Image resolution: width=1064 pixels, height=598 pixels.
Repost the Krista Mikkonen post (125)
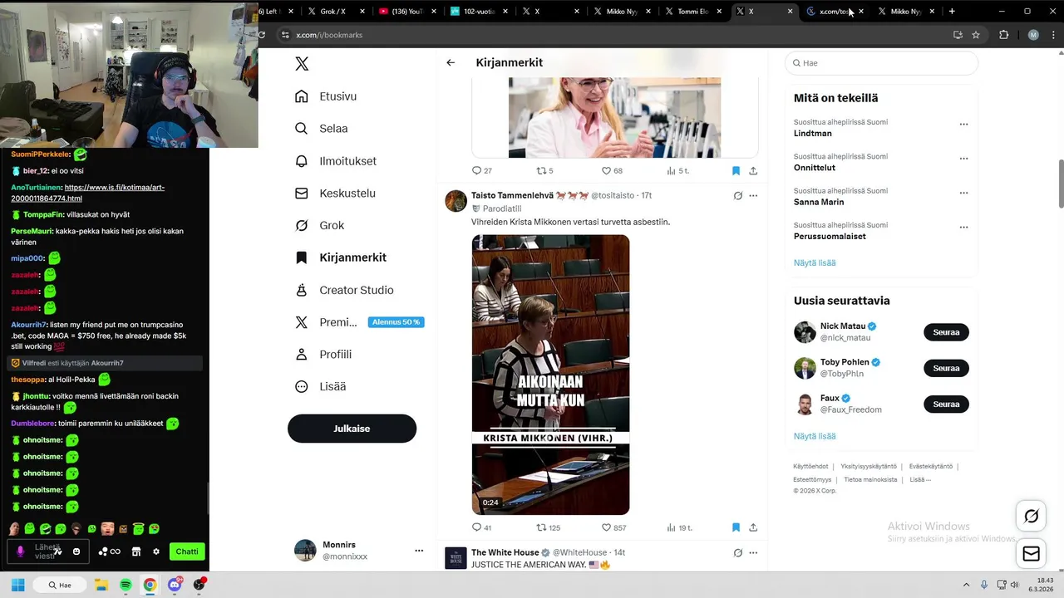[x=549, y=527]
